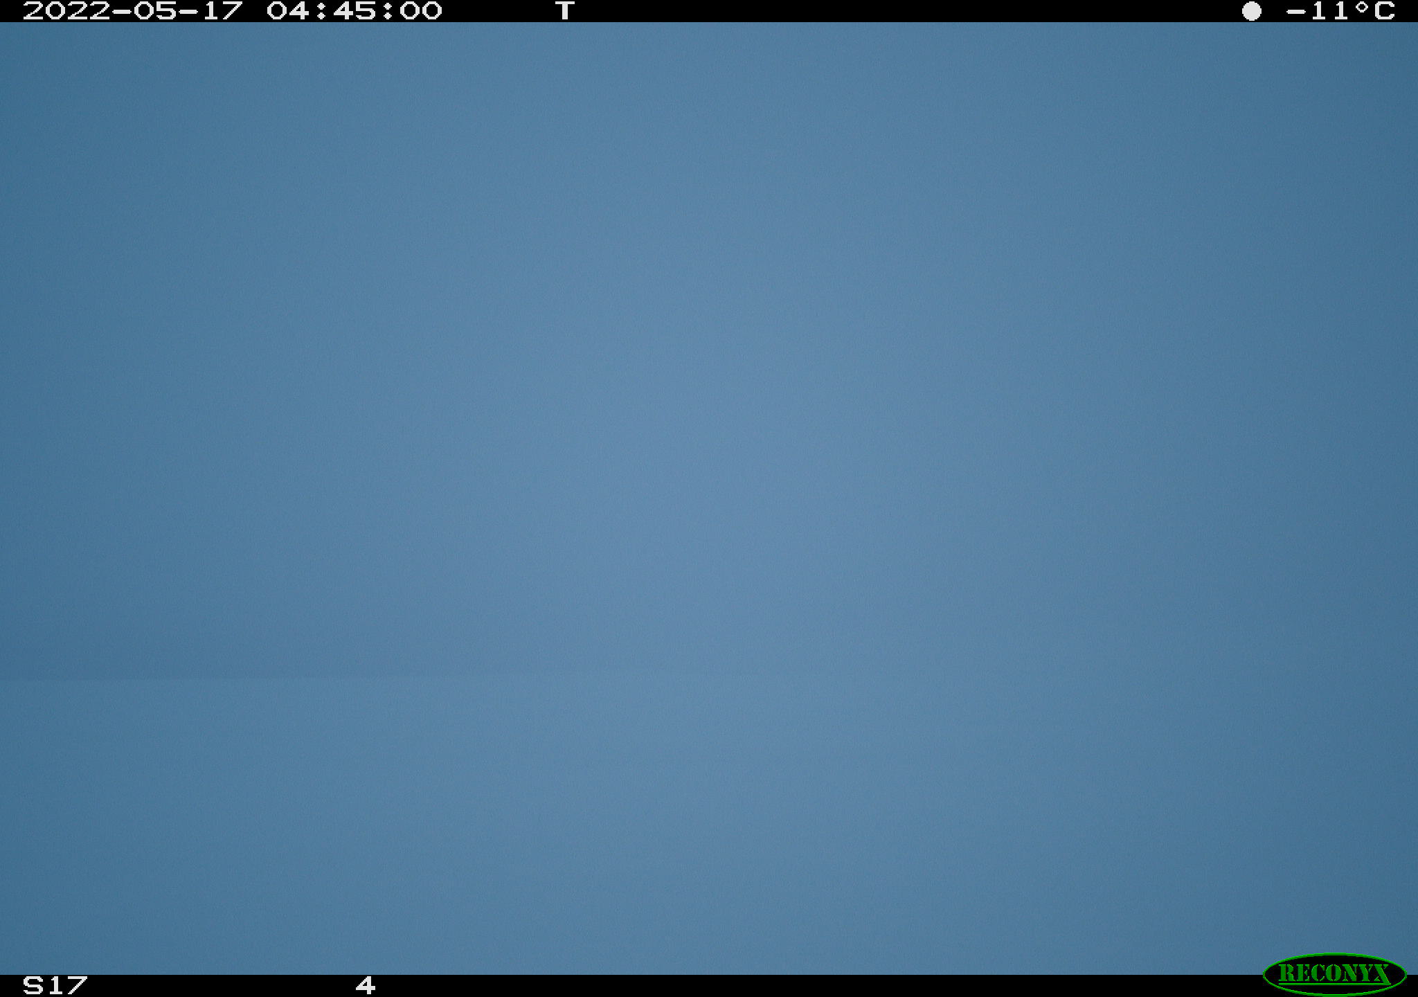Click the seconds 00 in the time stamp
This screenshot has height=997, width=1418.
(x=421, y=11)
